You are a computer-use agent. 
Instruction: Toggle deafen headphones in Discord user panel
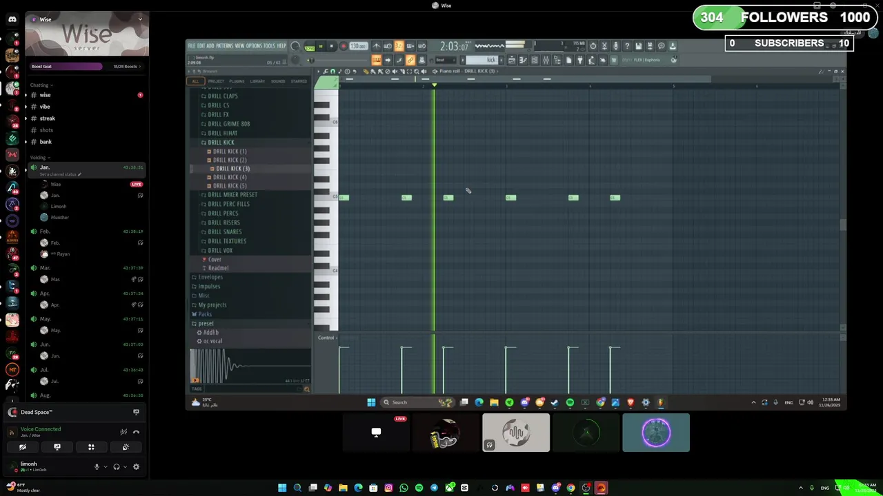pyautogui.click(x=116, y=466)
